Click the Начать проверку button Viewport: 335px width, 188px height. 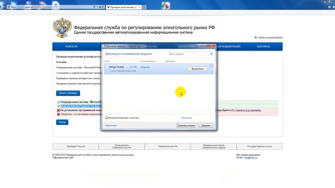pyautogui.click(x=68, y=93)
